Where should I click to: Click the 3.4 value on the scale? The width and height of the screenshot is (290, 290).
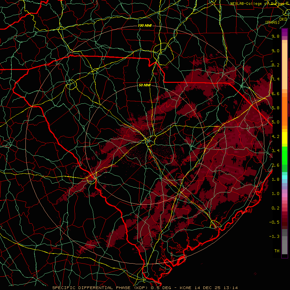[x=275, y=151]
